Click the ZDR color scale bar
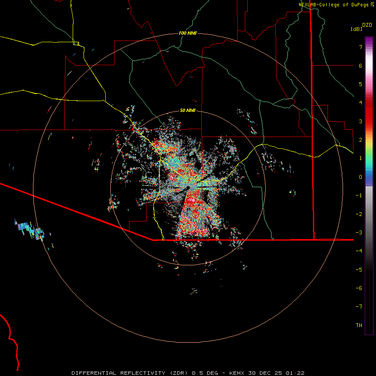 [369, 185]
